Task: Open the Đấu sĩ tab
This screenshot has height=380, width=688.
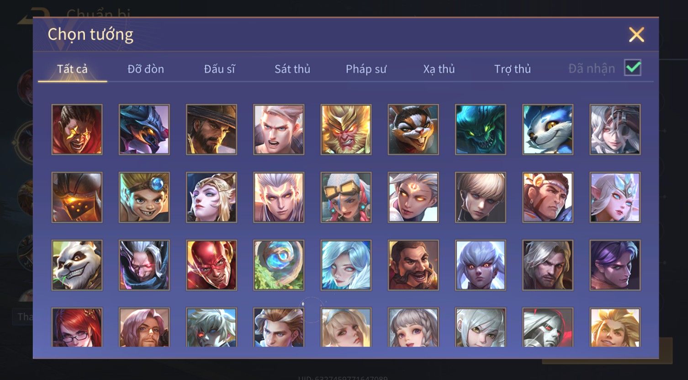Action: pyautogui.click(x=219, y=69)
